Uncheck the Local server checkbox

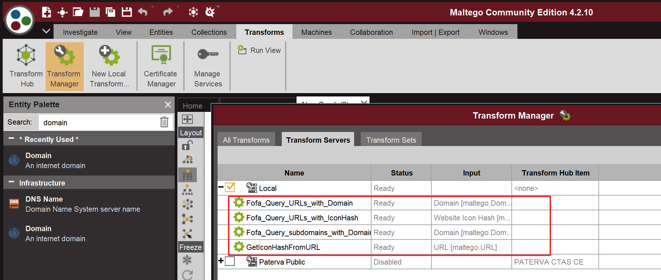(230, 188)
